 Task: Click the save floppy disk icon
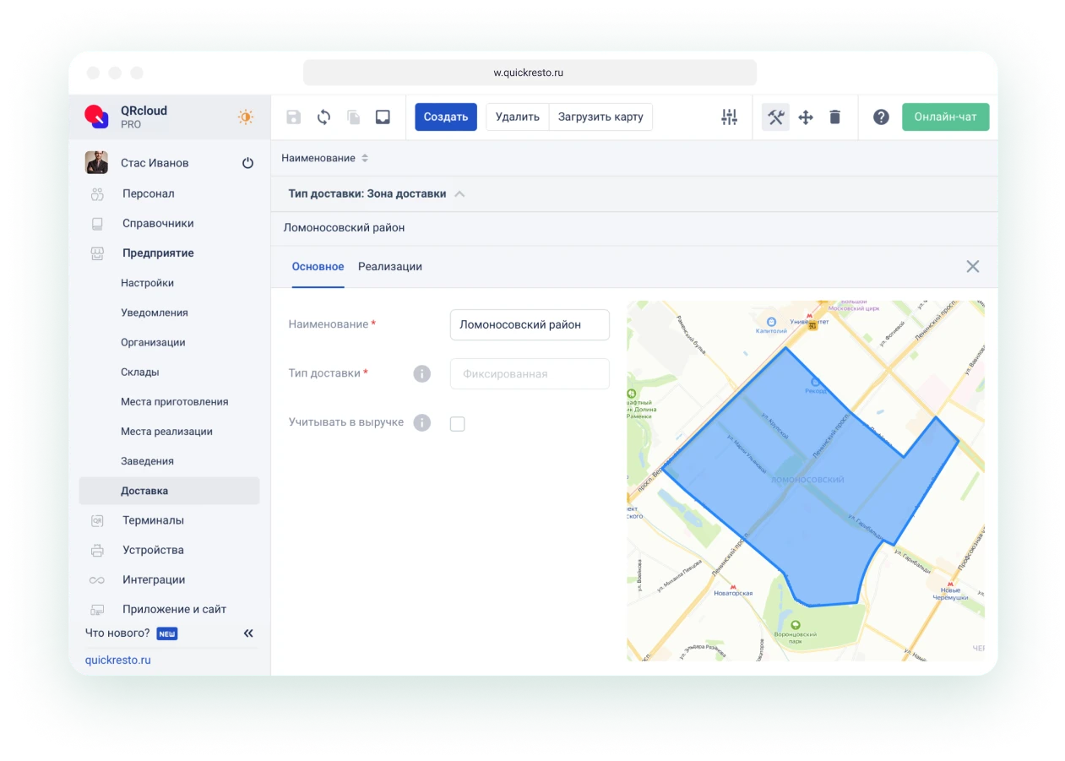pos(293,117)
